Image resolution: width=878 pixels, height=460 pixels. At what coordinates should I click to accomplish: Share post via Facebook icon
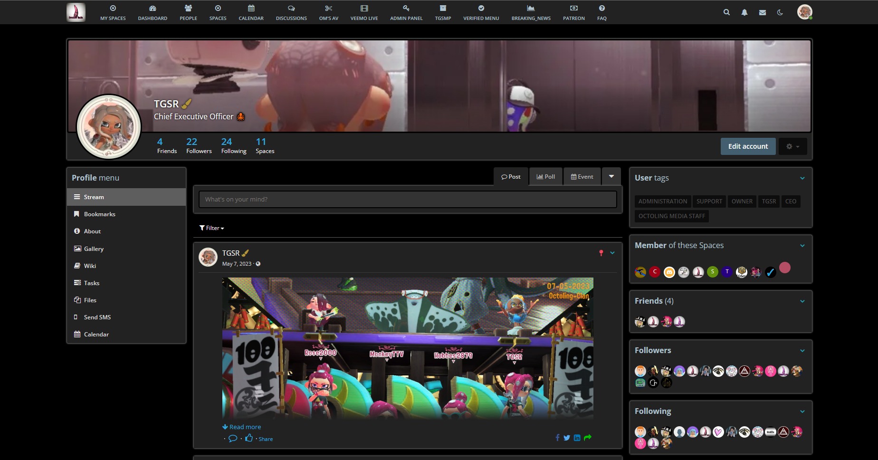[557, 438]
